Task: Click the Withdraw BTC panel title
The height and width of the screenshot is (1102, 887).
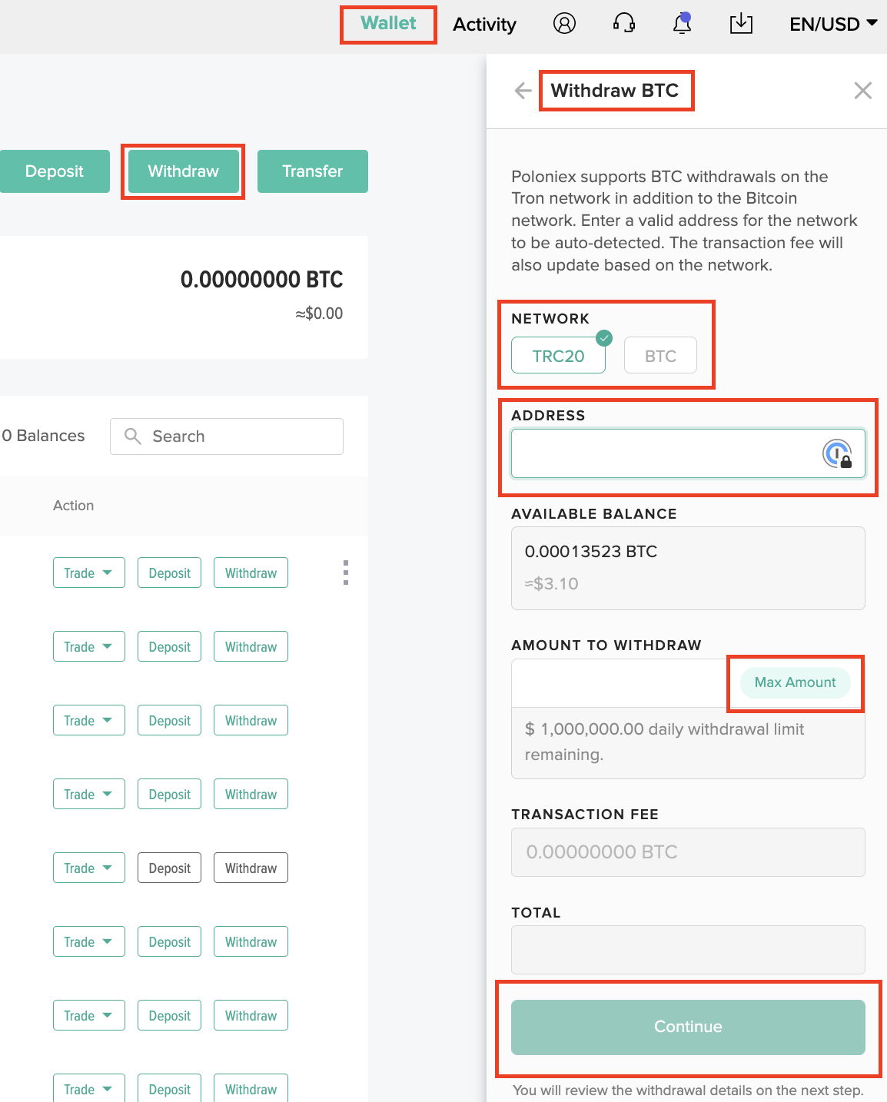Action: [x=615, y=91]
